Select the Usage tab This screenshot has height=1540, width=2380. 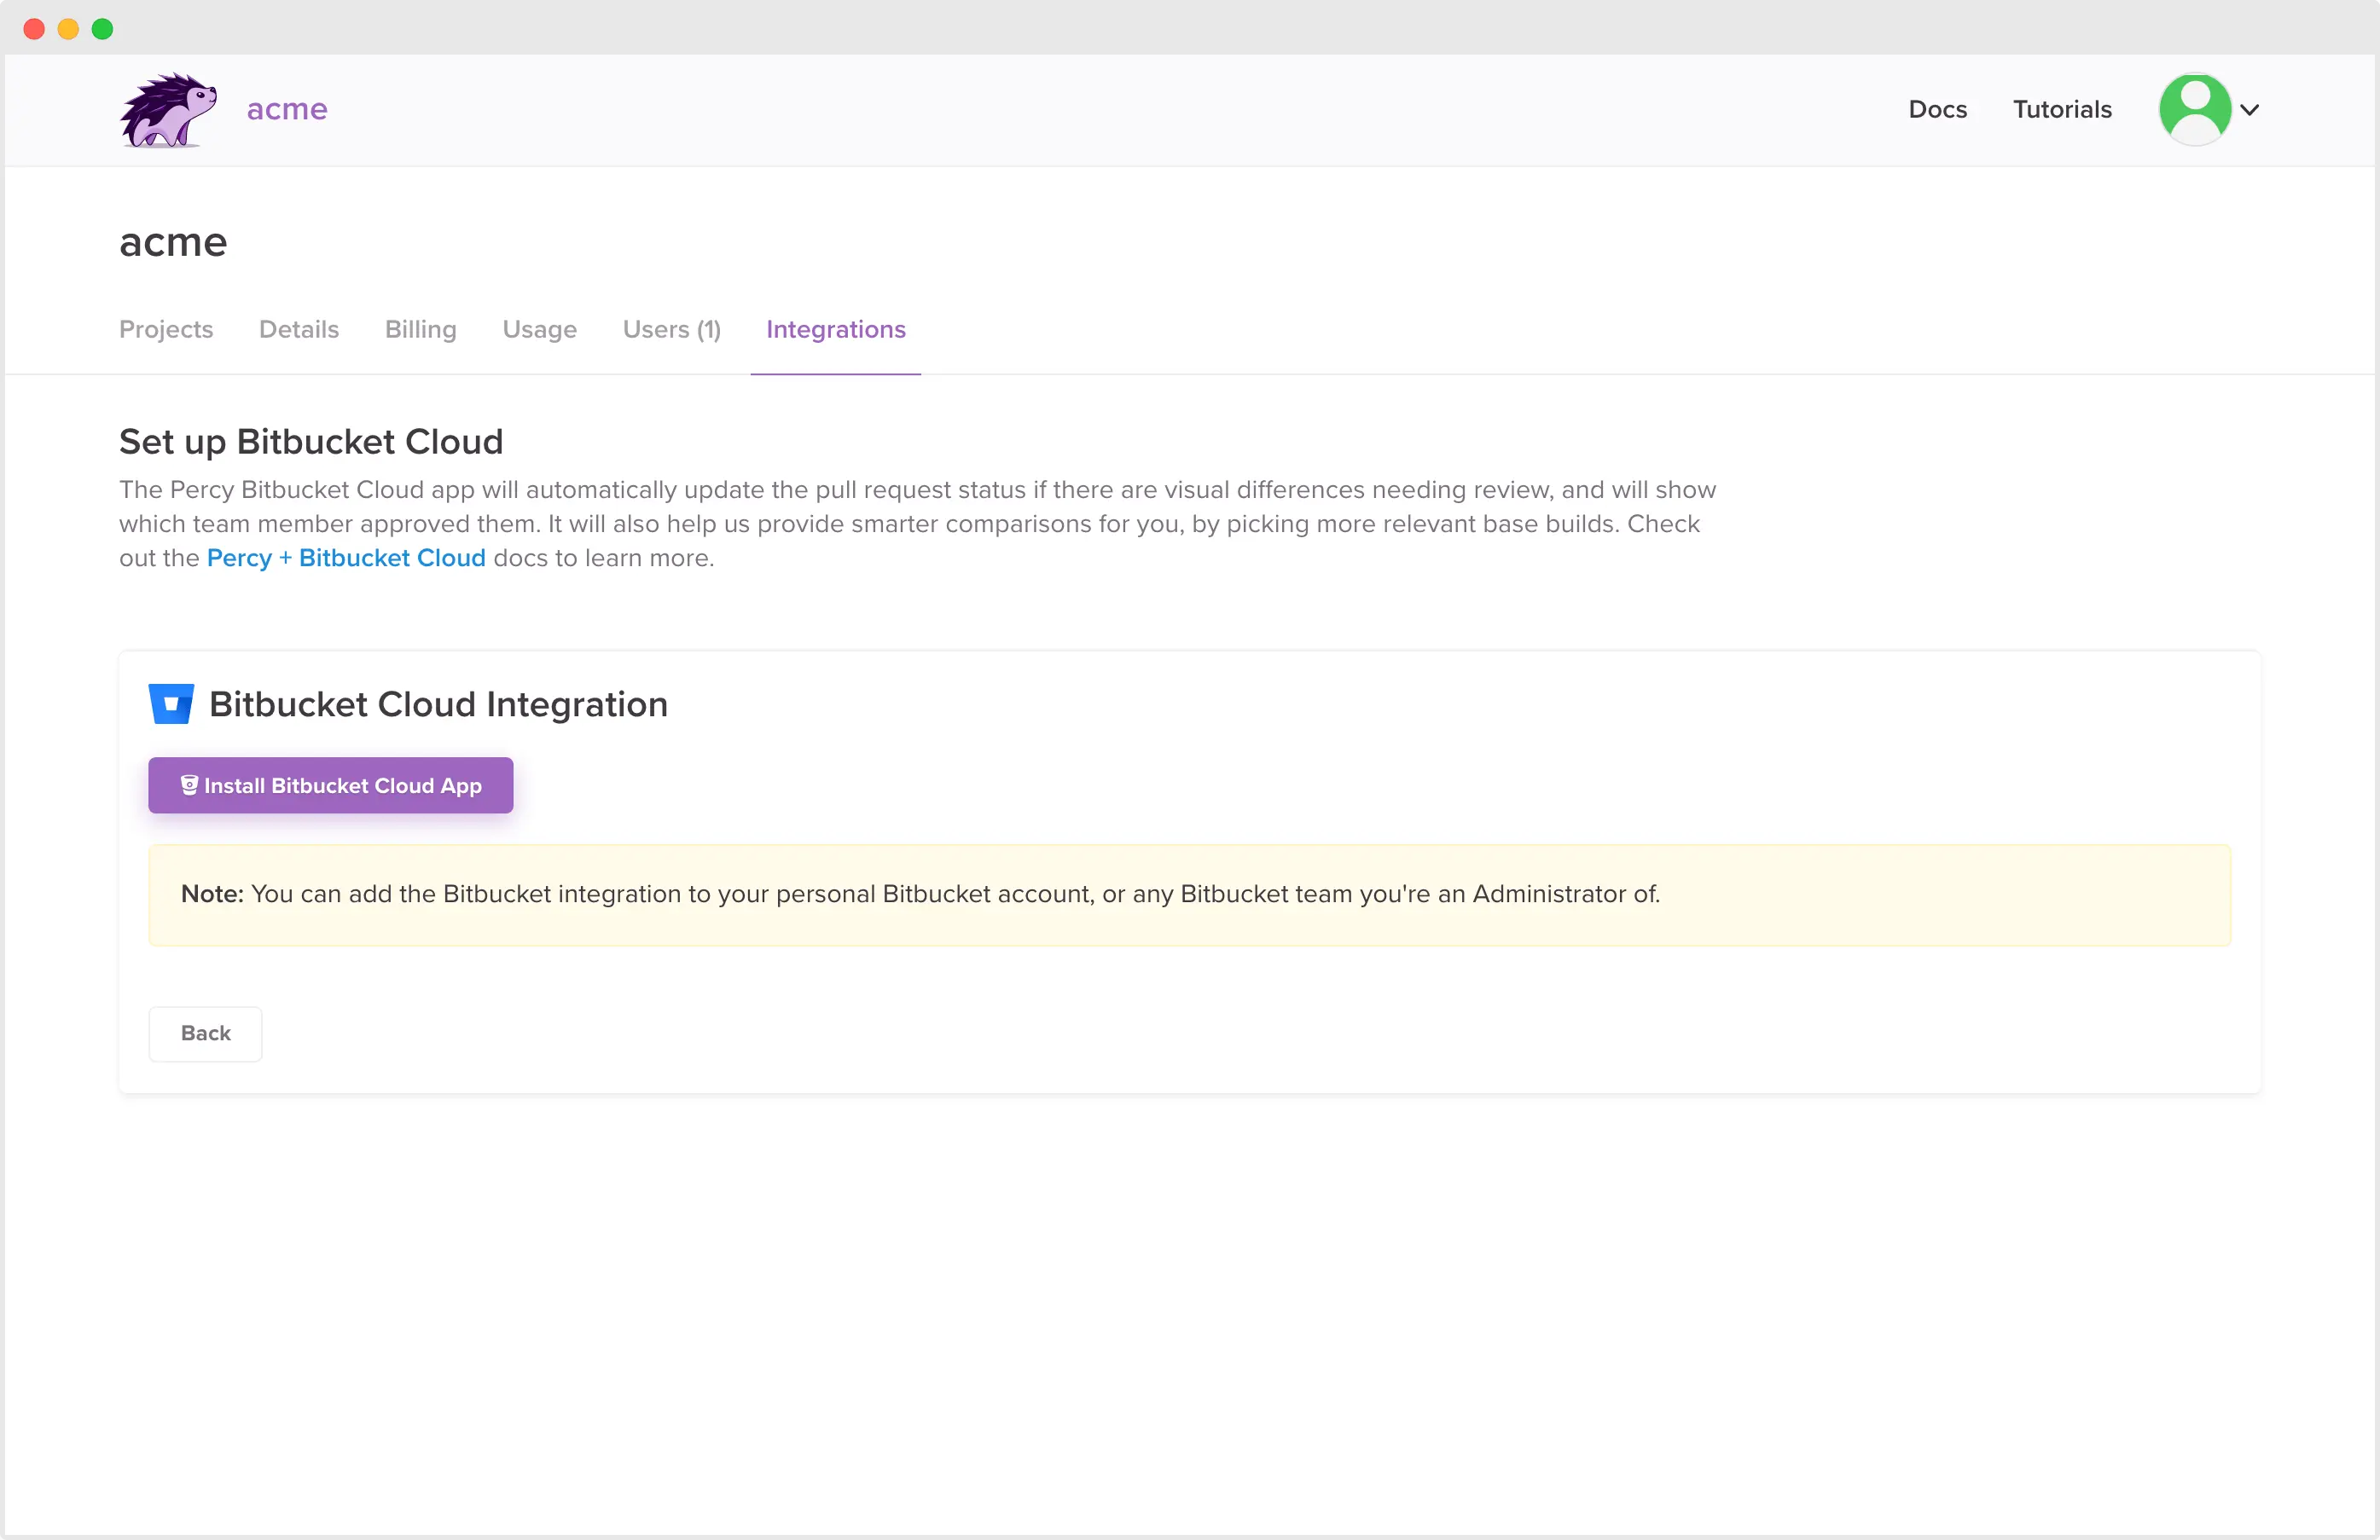(x=539, y=329)
